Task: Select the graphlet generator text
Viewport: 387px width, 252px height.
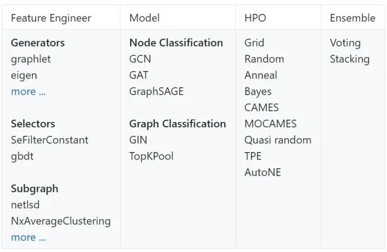Action: pyautogui.click(x=31, y=59)
